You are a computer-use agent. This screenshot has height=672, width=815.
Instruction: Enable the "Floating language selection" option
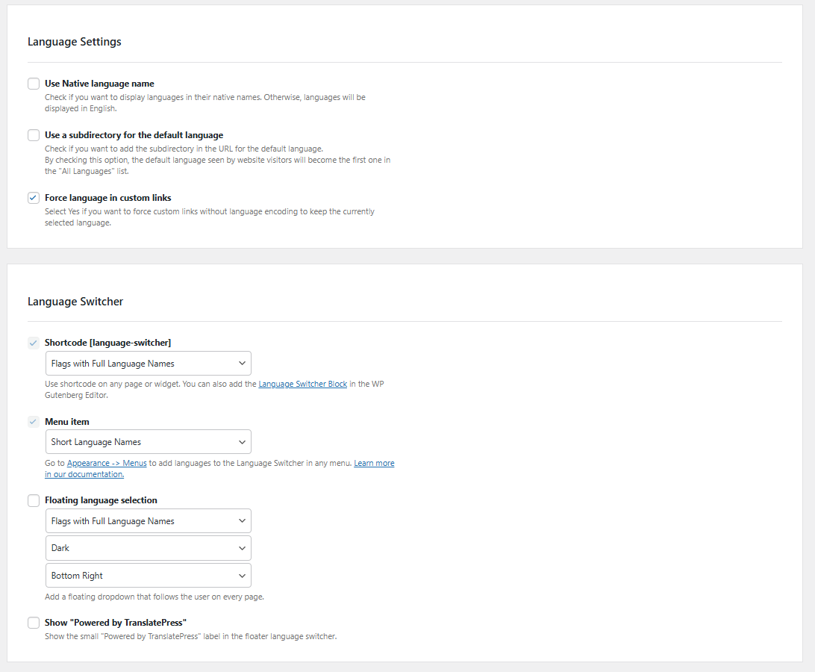click(x=33, y=500)
